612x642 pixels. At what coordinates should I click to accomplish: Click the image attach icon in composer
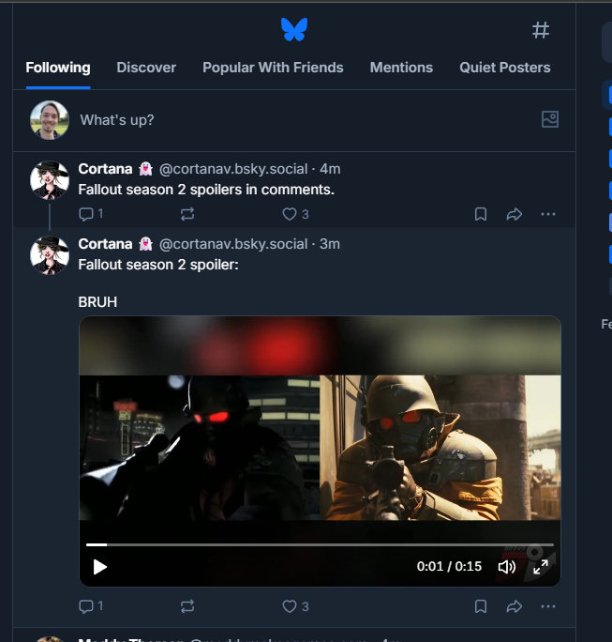point(550,119)
